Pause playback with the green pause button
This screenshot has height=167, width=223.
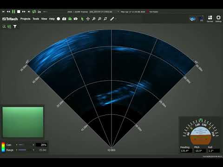[13, 12]
